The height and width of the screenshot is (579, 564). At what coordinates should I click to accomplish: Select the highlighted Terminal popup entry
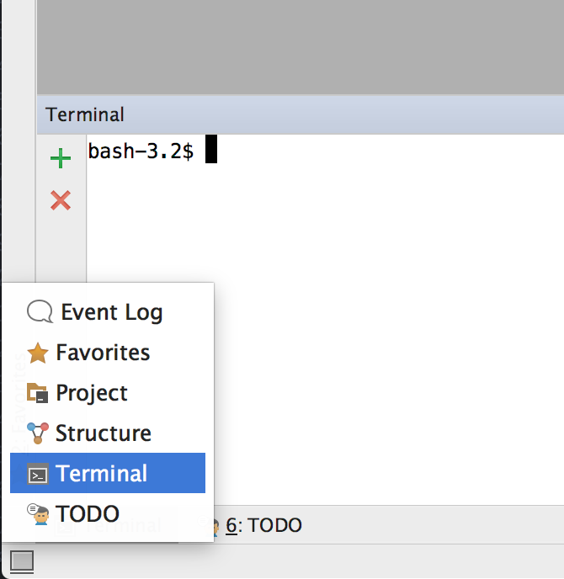click(108, 473)
